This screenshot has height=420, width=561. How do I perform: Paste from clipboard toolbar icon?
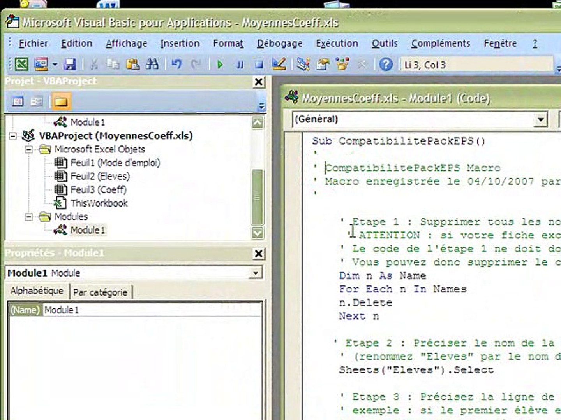133,64
